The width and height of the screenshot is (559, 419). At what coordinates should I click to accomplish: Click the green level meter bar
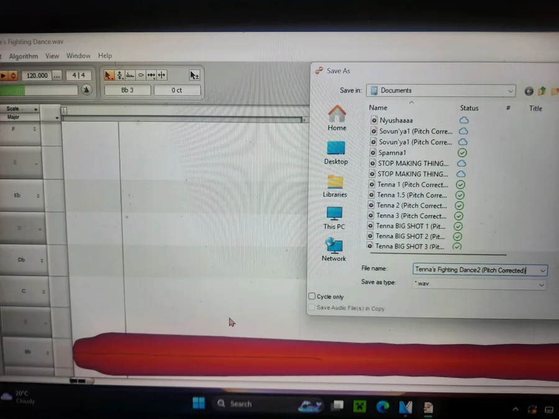coord(12,90)
